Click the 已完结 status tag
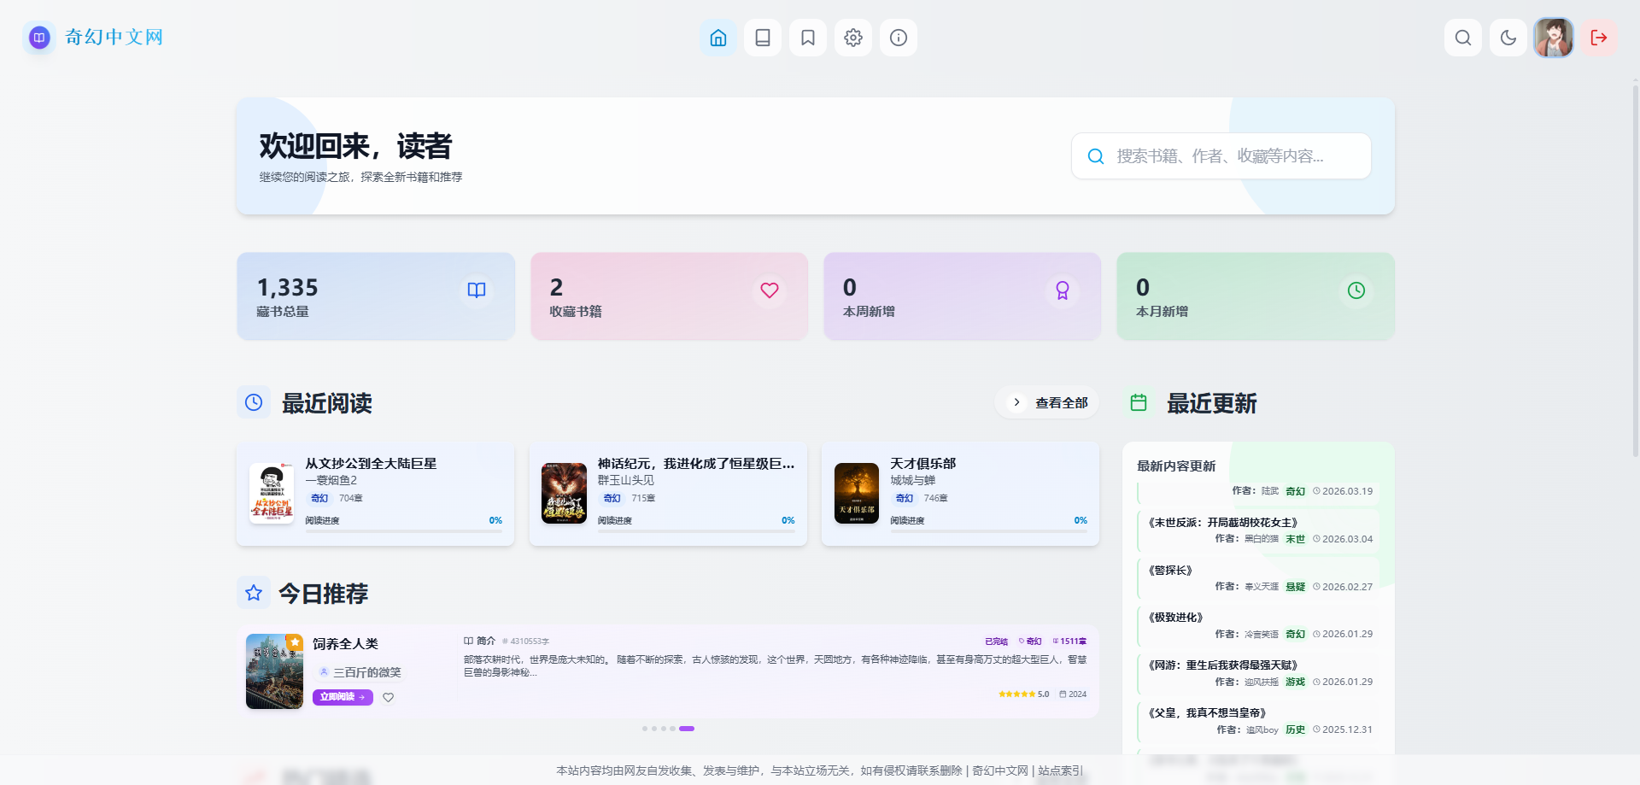This screenshot has height=785, width=1640. coord(996,641)
